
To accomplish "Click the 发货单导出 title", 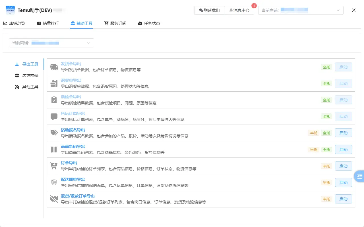I will click(x=71, y=64).
